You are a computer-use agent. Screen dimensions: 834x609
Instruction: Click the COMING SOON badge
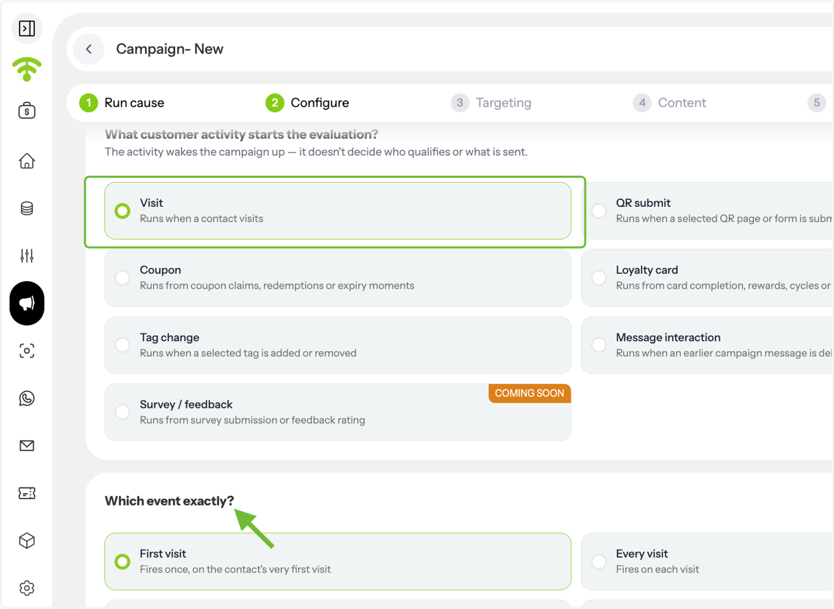530,393
